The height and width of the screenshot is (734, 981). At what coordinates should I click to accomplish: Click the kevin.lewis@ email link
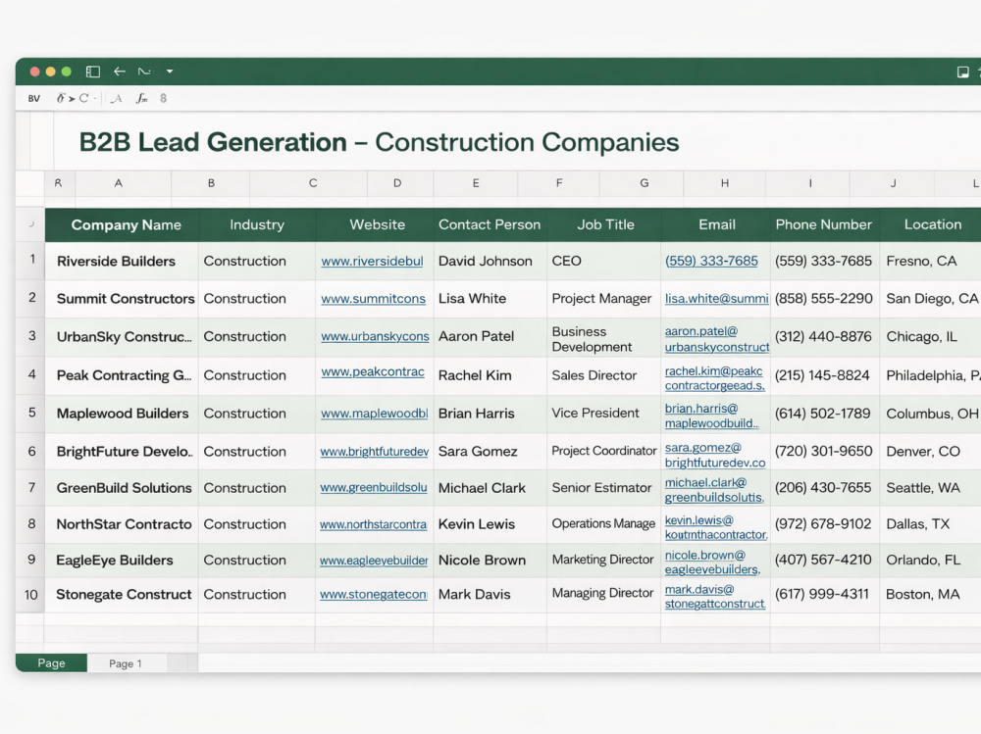coord(698,520)
